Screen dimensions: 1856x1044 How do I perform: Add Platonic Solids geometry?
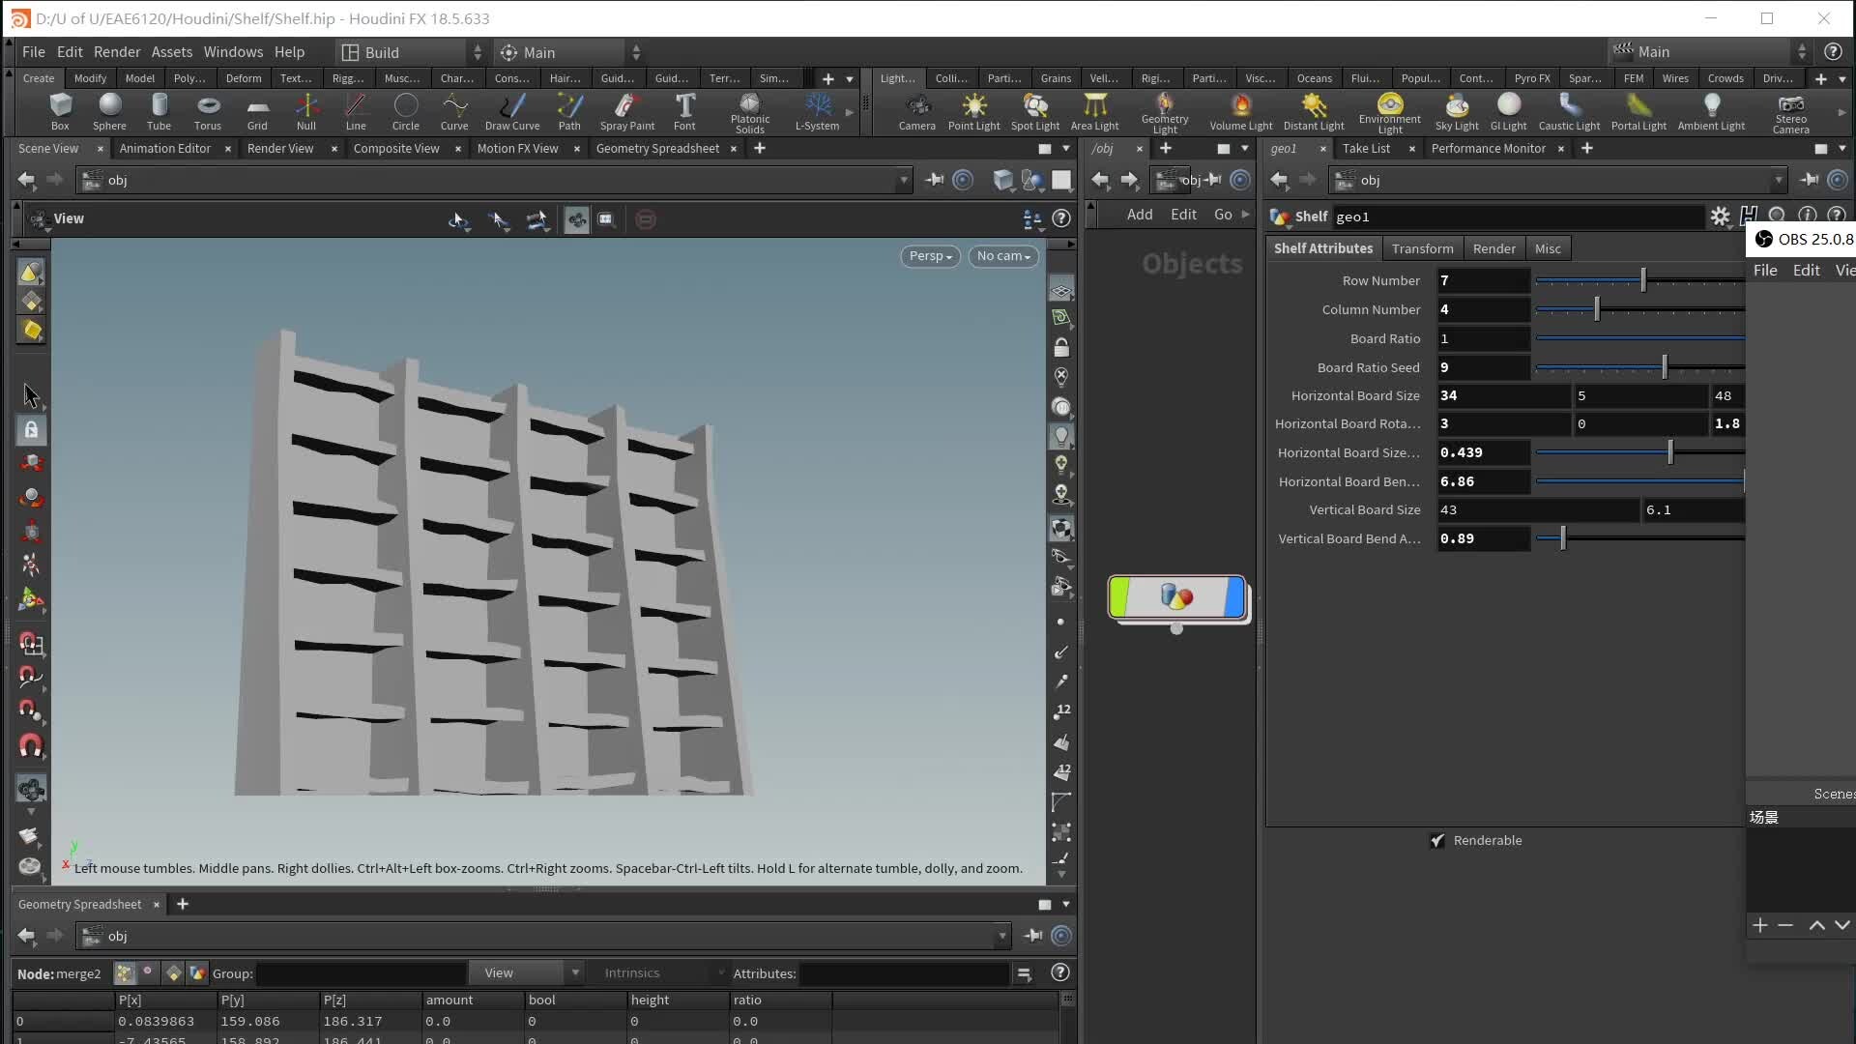(x=749, y=109)
